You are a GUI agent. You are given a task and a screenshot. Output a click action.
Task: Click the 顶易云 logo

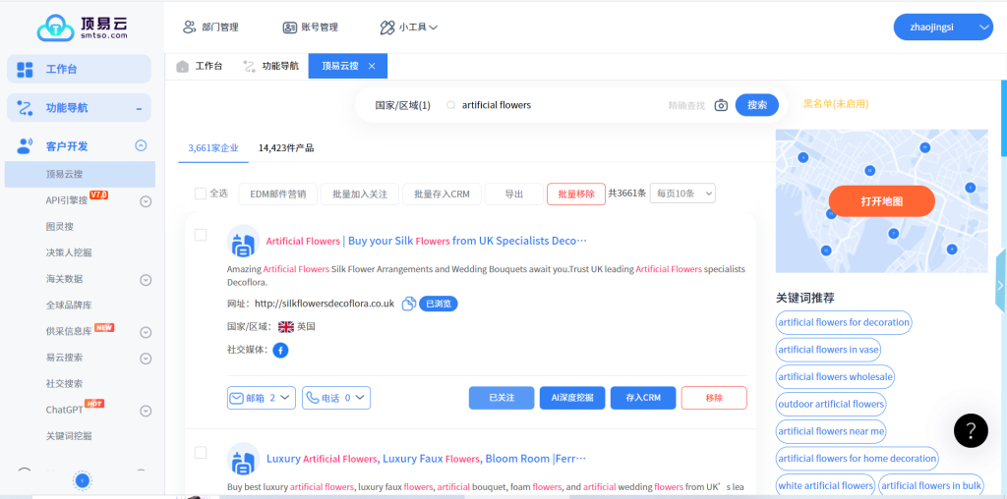coord(82,27)
